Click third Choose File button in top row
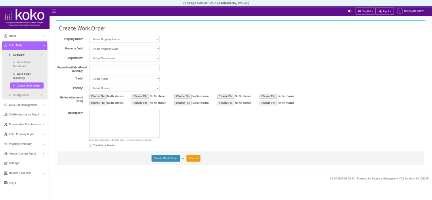 pyautogui.click(x=183, y=96)
